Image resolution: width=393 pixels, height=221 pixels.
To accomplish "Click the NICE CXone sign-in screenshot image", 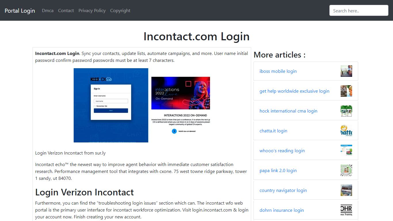I will [111, 105].
